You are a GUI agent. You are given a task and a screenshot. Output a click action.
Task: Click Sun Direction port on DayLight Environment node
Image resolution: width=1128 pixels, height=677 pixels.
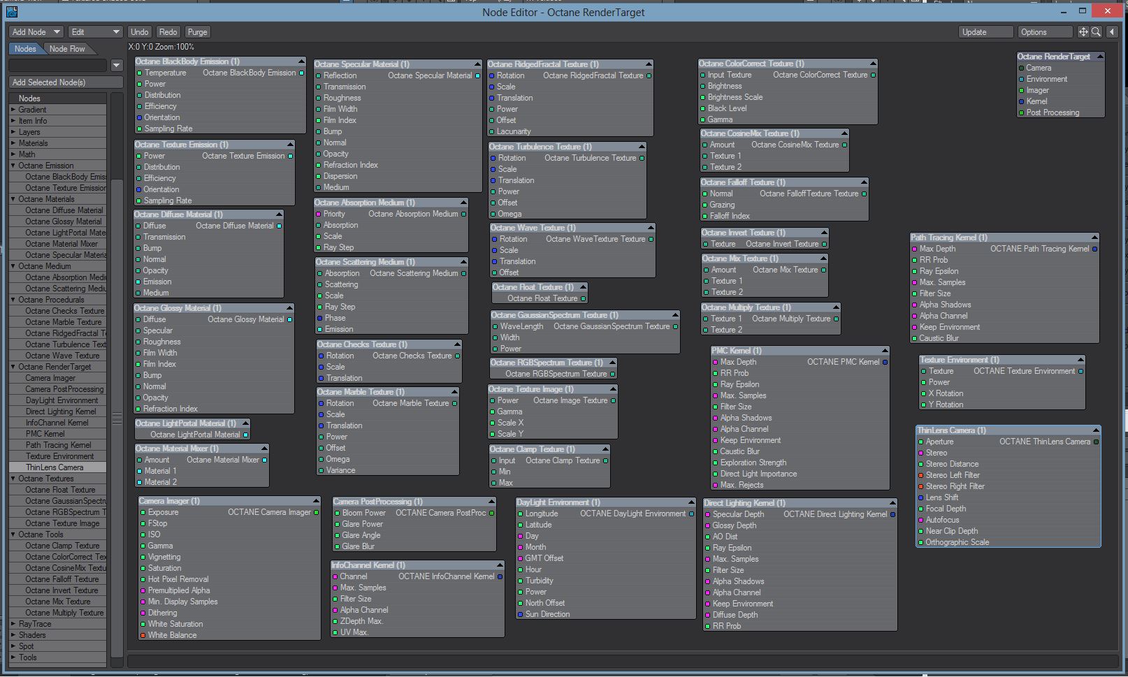pyautogui.click(x=520, y=614)
